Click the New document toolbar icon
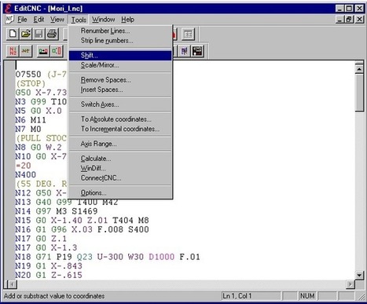Image resolution: width=367 pixels, height=304 pixels. 13,34
